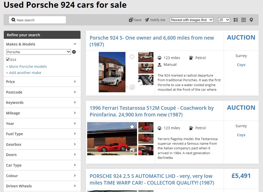This screenshot has height=192, width=263.
Task: Click the More Porsche models link
Action: (x=26, y=67)
